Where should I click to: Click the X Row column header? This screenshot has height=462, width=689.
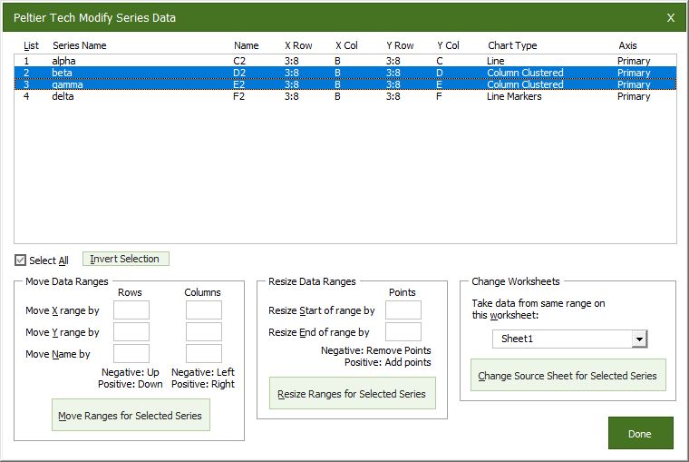(x=298, y=45)
